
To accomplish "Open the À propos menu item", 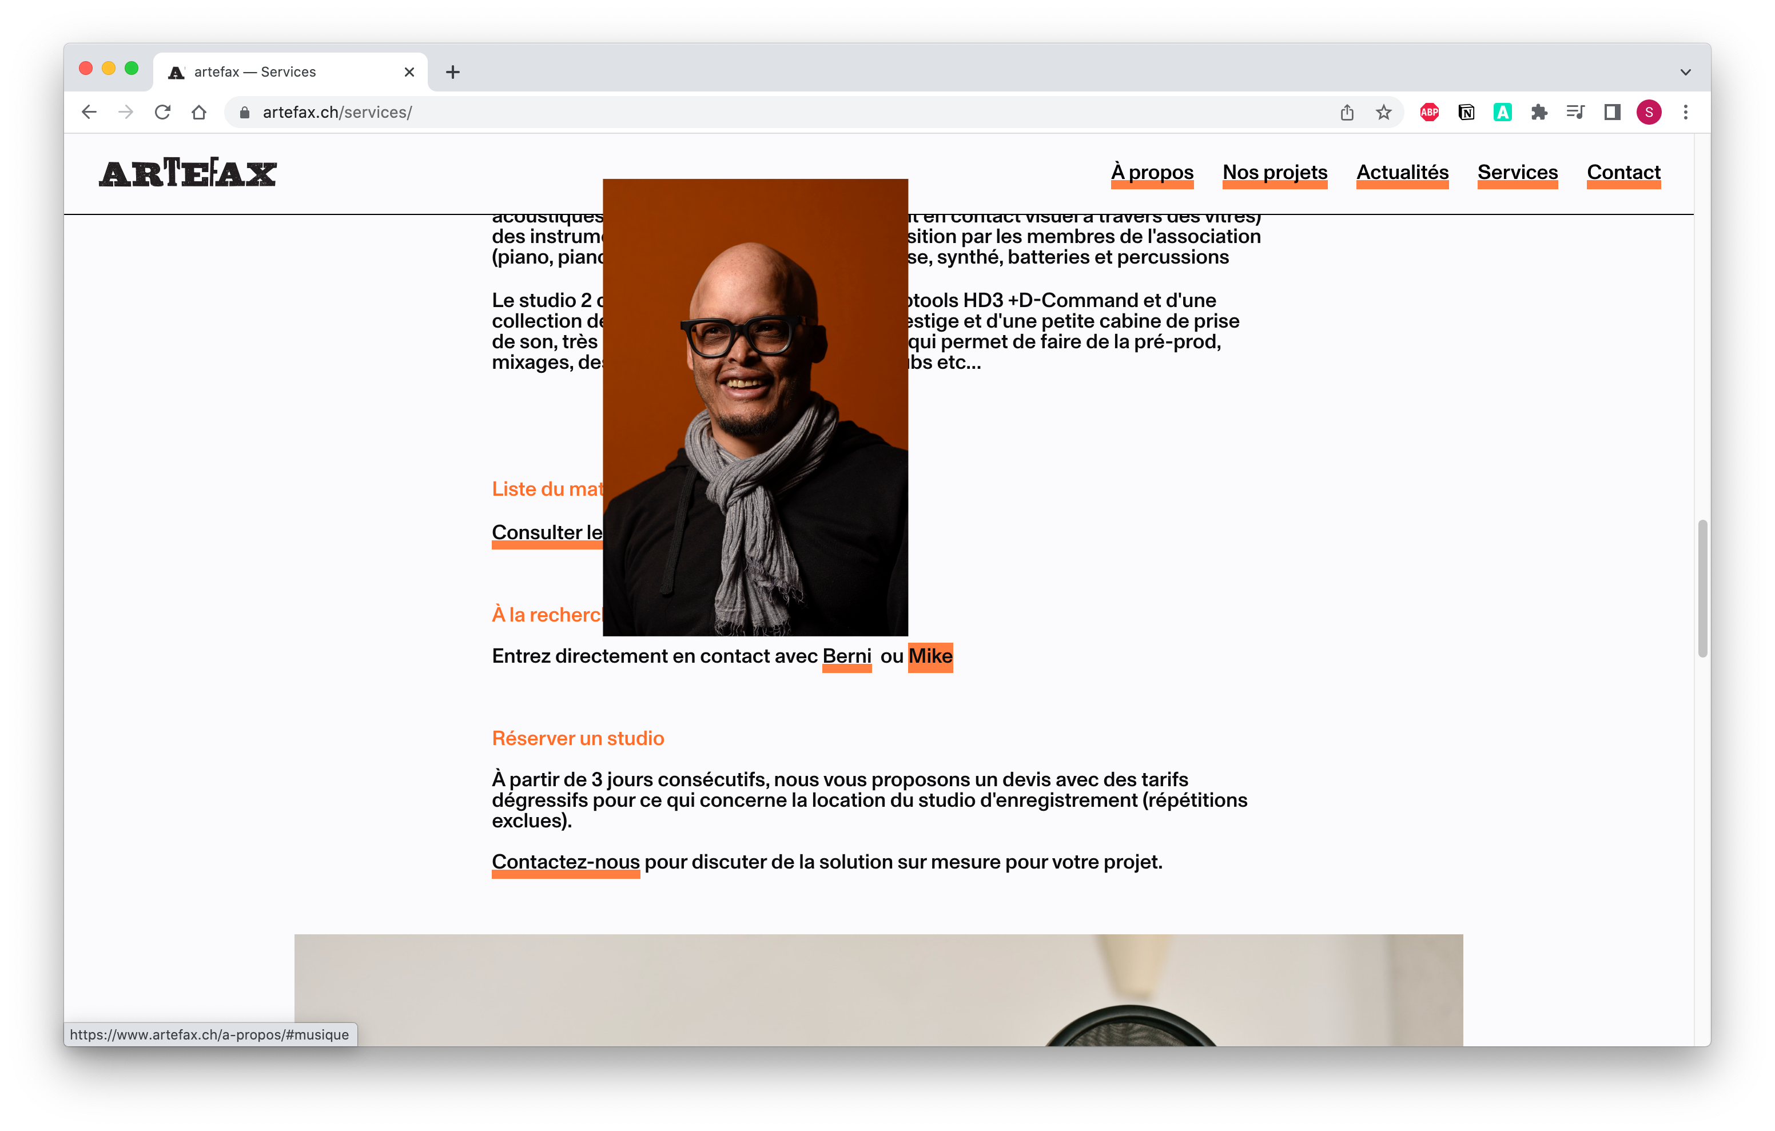I will coord(1152,173).
